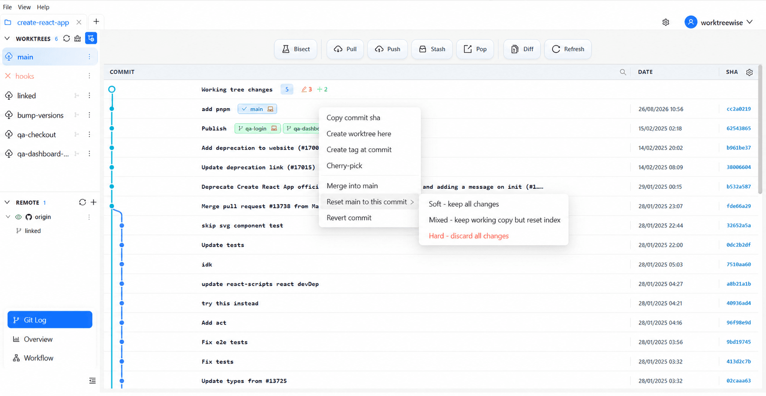Choose Copy commit sha from context menu
766x396 pixels.
pyautogui.click(x=353, y=118)
